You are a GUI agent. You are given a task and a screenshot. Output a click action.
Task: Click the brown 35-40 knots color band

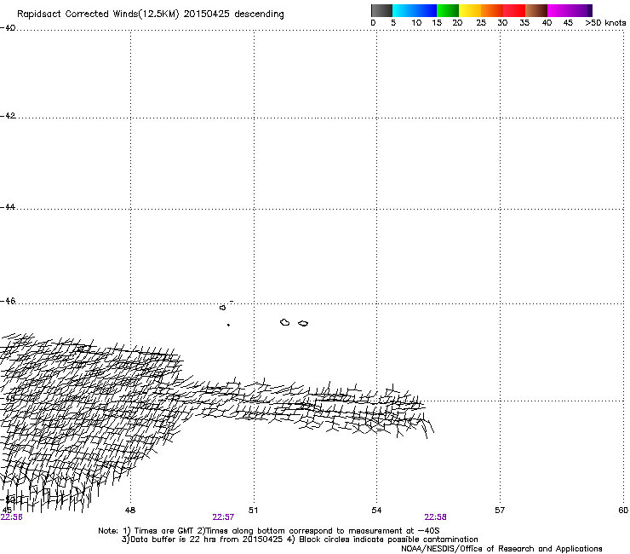(536, 10)
